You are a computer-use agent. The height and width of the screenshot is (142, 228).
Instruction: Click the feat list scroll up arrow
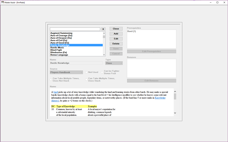tap(104, 33)
